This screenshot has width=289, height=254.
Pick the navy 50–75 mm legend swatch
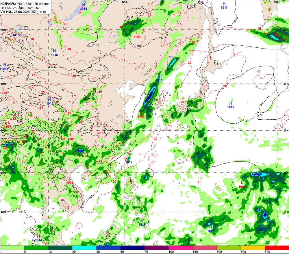pos(133,248)
